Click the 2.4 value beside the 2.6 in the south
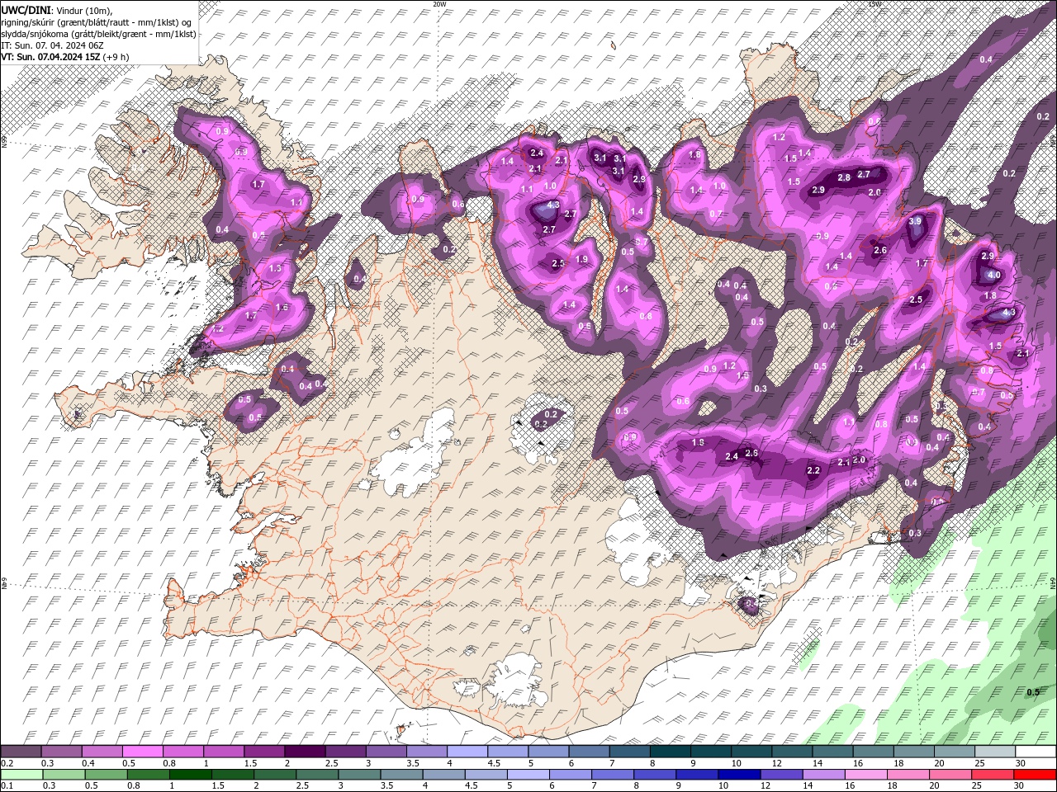Image resolution: width=1057 pixels, height=792 pixels. pos(732,457)
